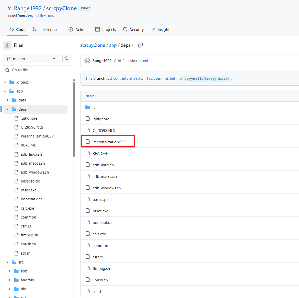Collapse the file tree side panel icon
The height and width of the screenshot is (298, 299).
tap(7, 45)
